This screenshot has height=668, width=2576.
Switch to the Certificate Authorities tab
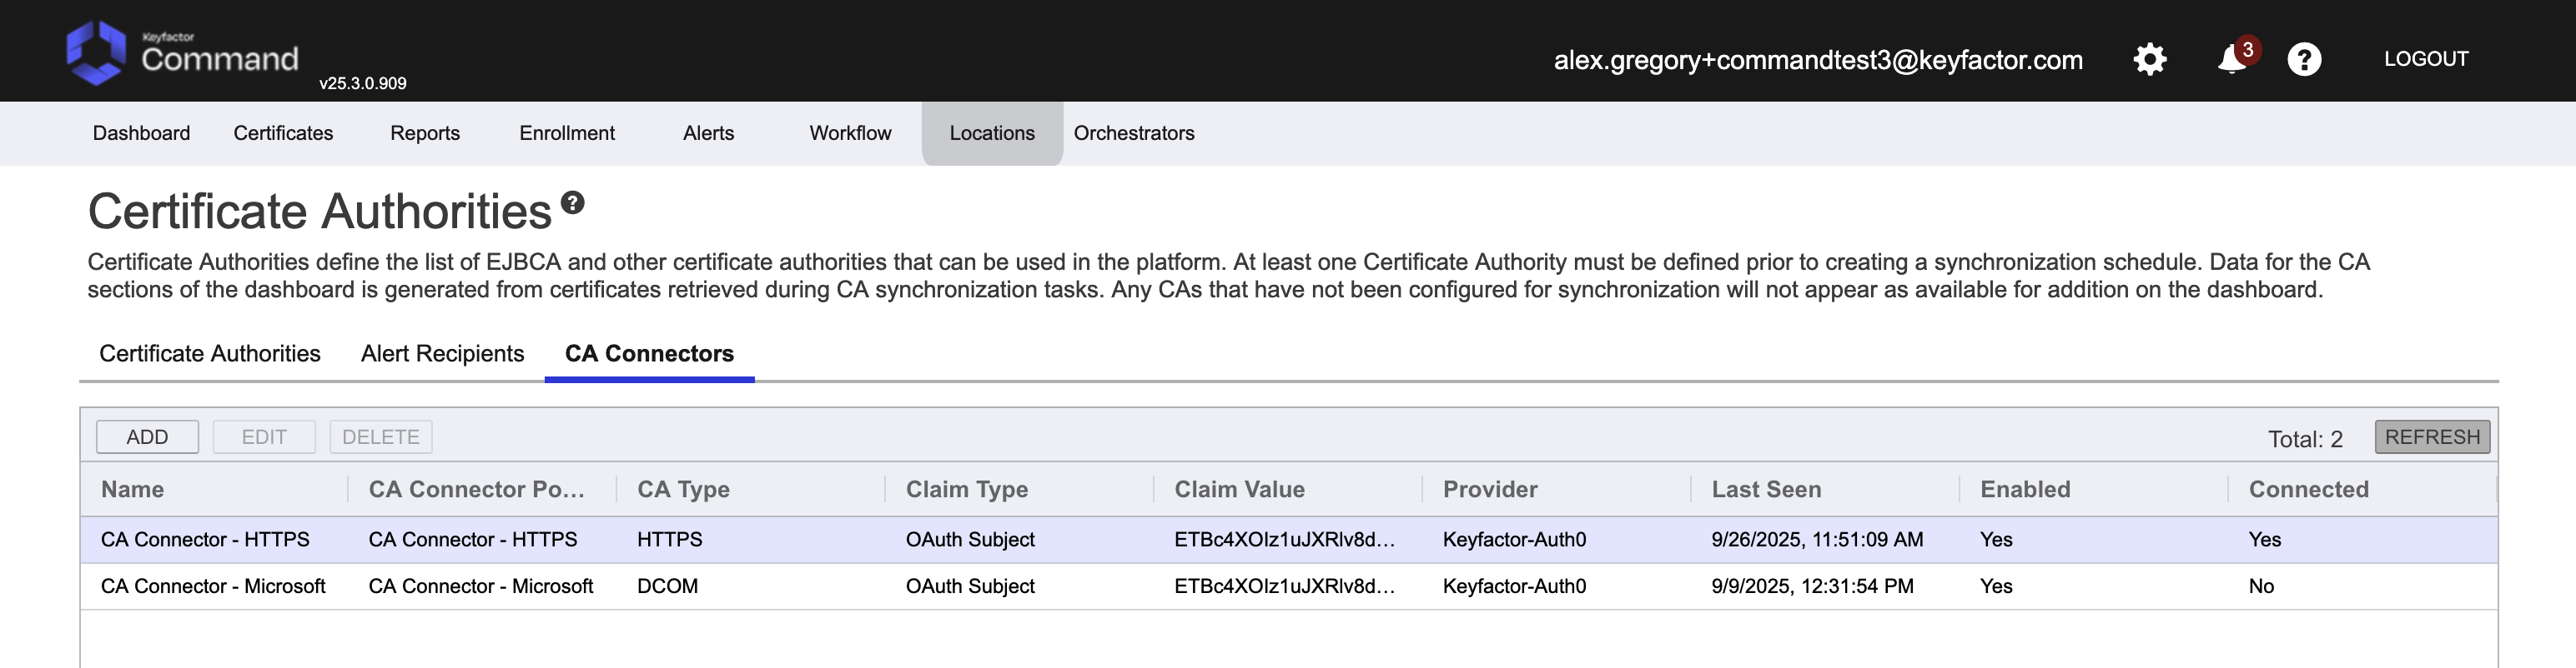[x=210, y=355]
